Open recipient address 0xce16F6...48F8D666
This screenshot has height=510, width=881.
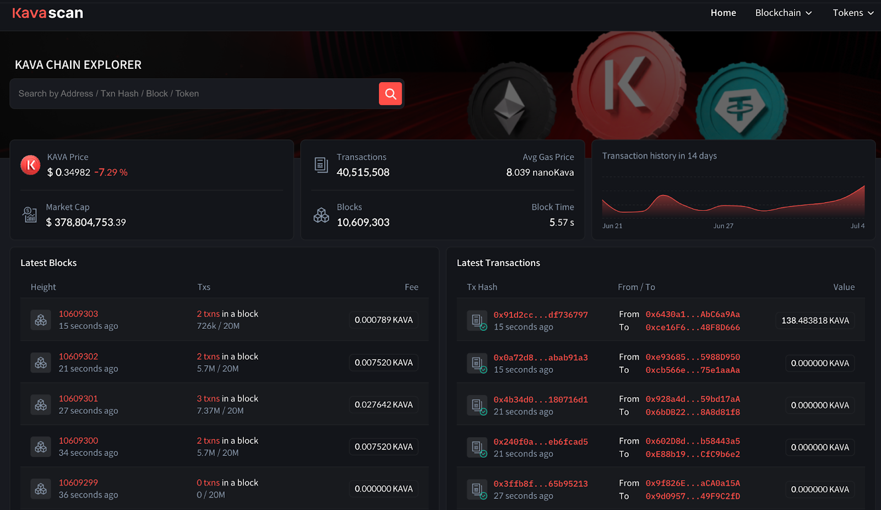(693, 328)
